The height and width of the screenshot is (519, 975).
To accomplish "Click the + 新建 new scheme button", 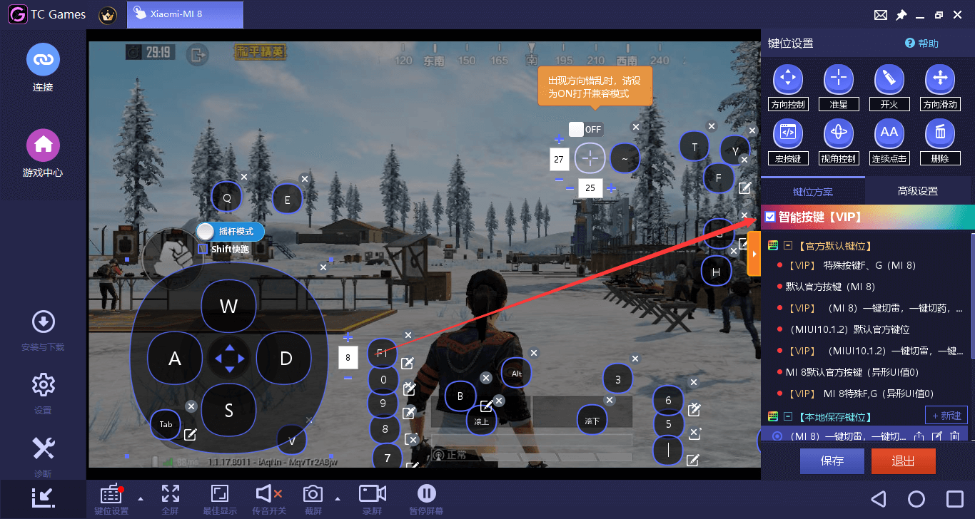I will coord(946,416).
